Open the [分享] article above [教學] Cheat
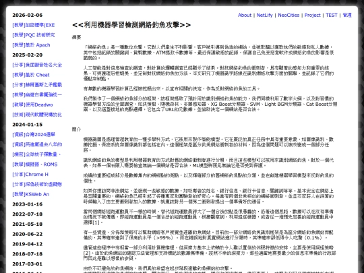The height and width of the screenshot is (273, 364). coord(37,65)
